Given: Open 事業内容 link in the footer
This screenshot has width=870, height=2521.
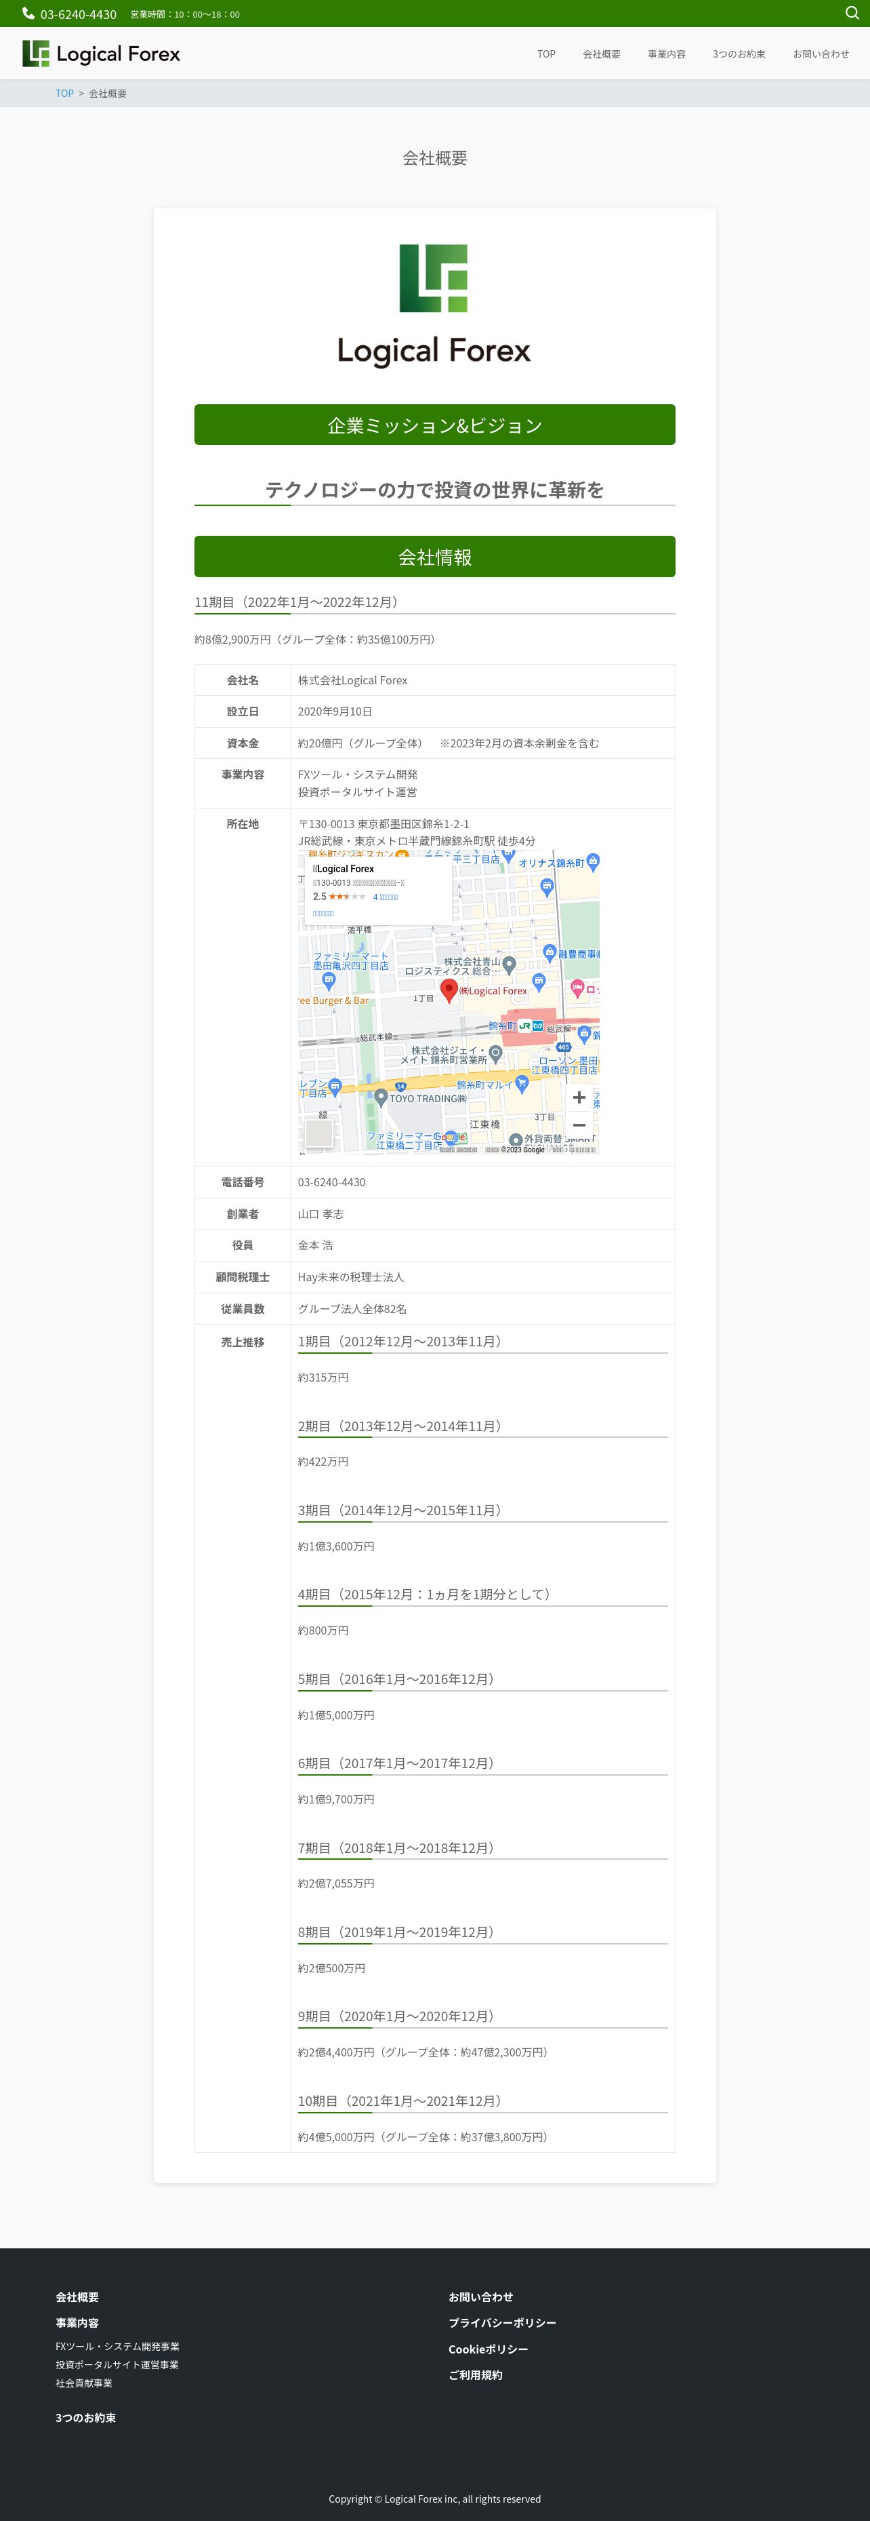Looking at the screenshot, I should click(77, 2322).
